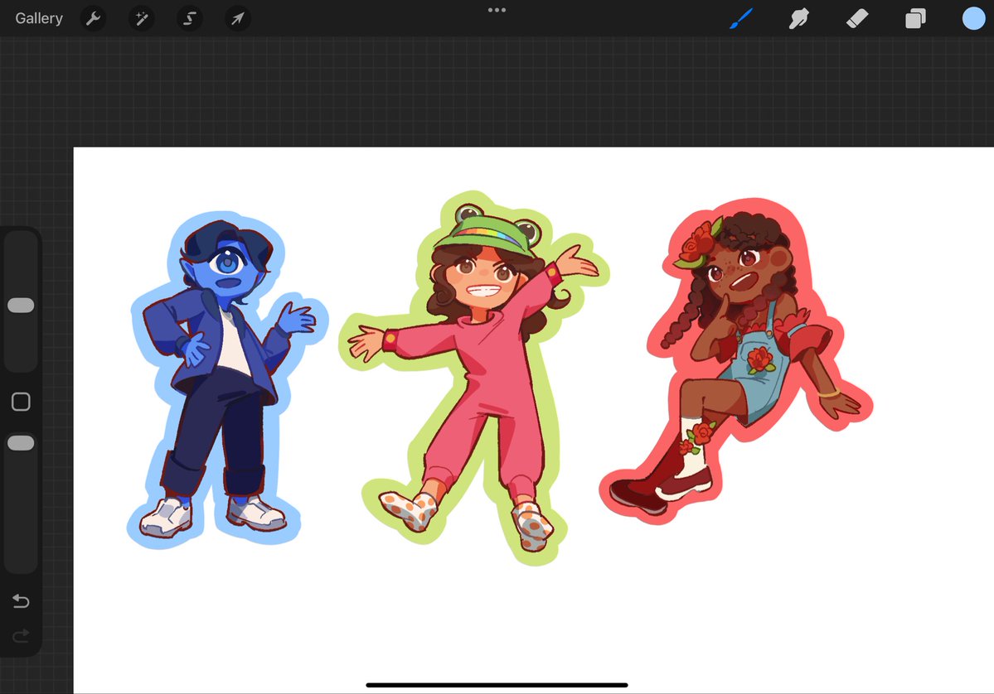Open the Selection tool

tap(190, 18)
